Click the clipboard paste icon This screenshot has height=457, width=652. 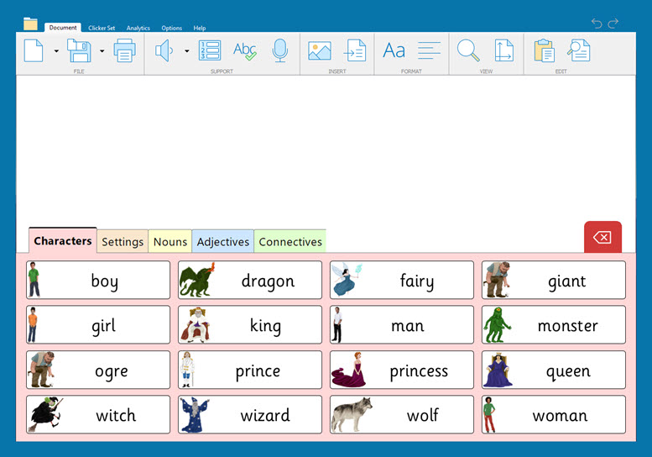pyautogui.click(x=544, y=51)
